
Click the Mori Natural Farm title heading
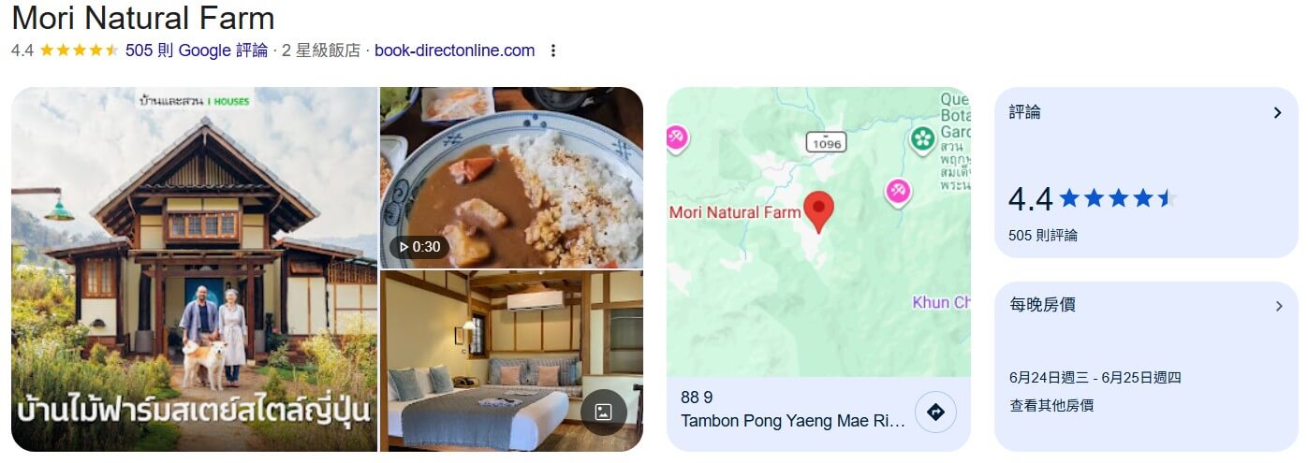tap(143, 18)
